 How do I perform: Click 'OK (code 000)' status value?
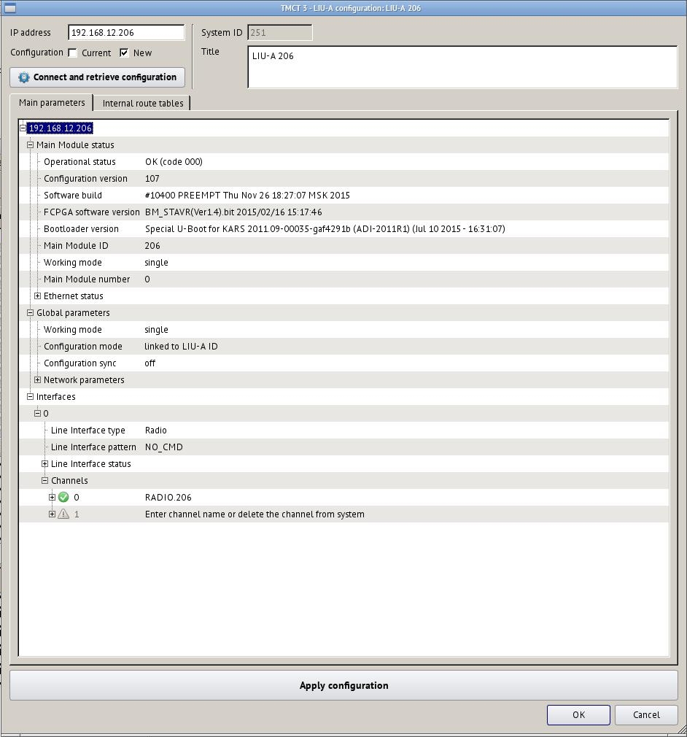pos(174,162)
